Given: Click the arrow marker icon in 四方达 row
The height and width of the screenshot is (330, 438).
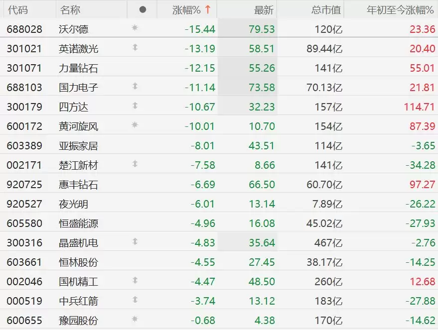Looking at the screenshot, I should (135, 106).
